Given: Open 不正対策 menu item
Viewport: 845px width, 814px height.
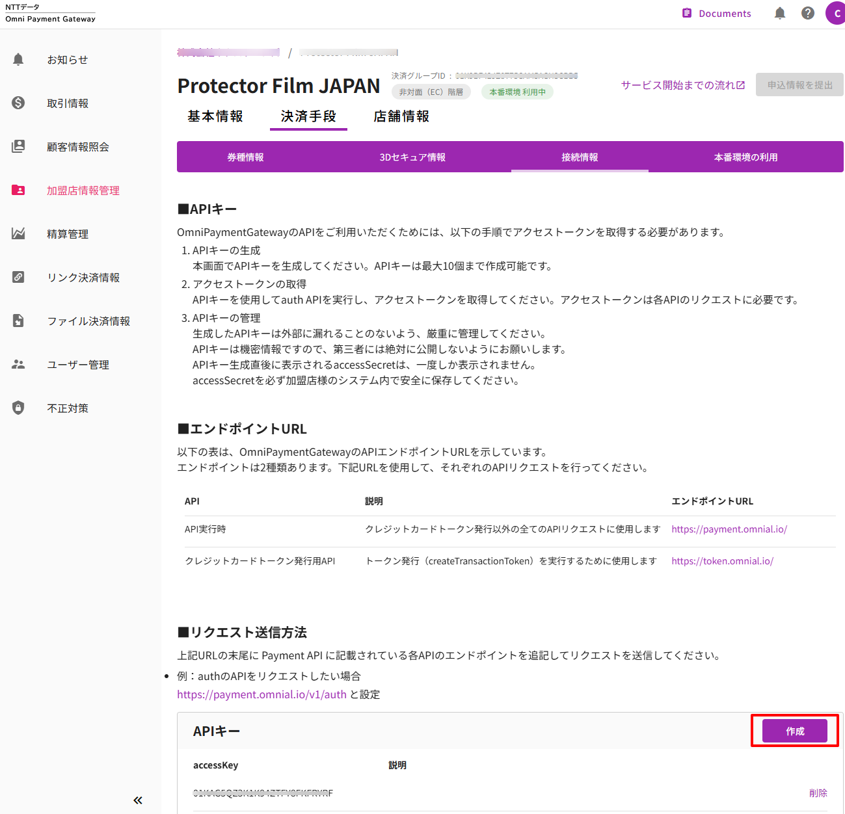Looking at the screenshot, I should pyautogui.click(x=68, y=408).
